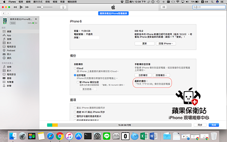This screenshot has height=142, width=227.
Task: Click the 立即備份 button
Action: tap(143, 75)
